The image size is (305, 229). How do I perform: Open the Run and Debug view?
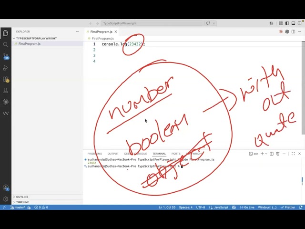[5, 68]
